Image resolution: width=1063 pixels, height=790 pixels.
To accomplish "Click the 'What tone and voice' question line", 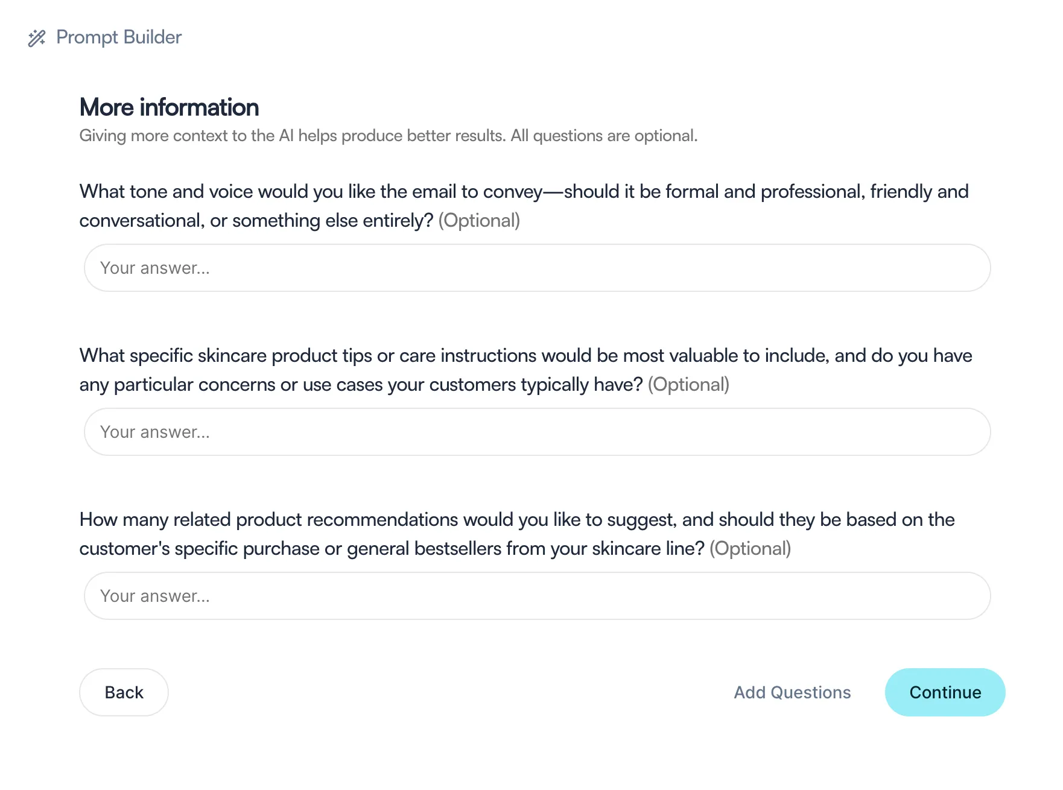I will click(x=524, y=192).
